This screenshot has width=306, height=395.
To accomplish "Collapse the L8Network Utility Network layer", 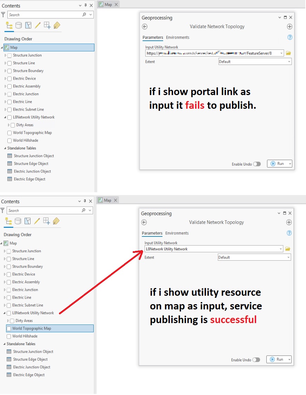I will point(5,117).
